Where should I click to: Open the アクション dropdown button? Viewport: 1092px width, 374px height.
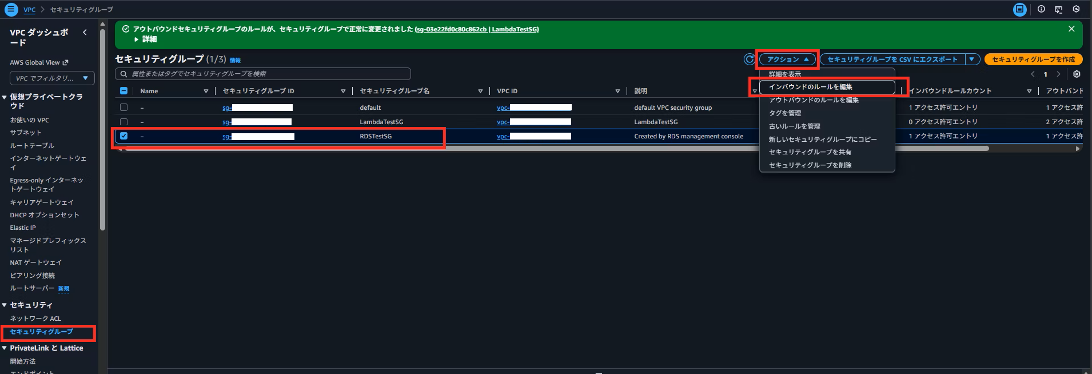tap(787, 59)
